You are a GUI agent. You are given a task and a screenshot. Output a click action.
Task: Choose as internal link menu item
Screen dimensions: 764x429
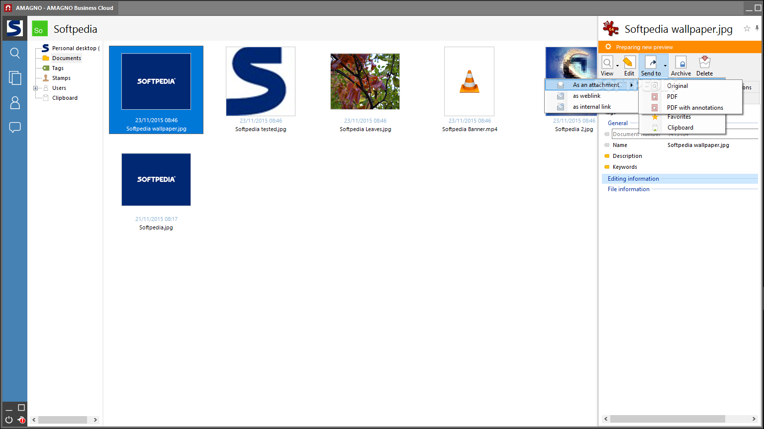tap(592, 107)
